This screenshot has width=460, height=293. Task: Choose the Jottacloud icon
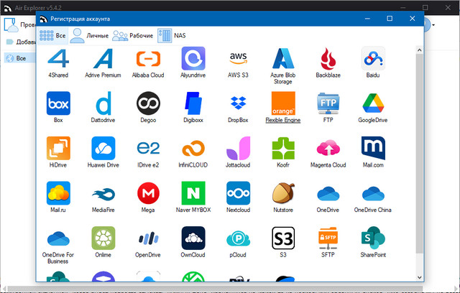pyautogui.click(x=238, y=148)
